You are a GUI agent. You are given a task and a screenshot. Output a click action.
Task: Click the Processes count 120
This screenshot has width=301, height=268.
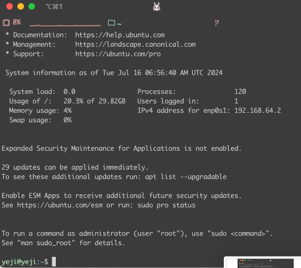[240, 91]
